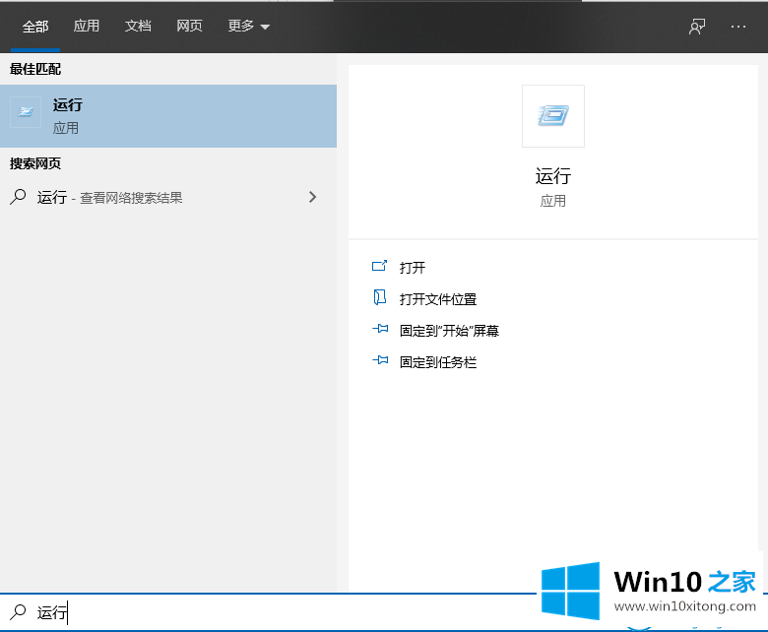The image size is (768, 632).
Task: Expand the 更多 dropdown
Action: pyautogui.click(x=248, y=26)
